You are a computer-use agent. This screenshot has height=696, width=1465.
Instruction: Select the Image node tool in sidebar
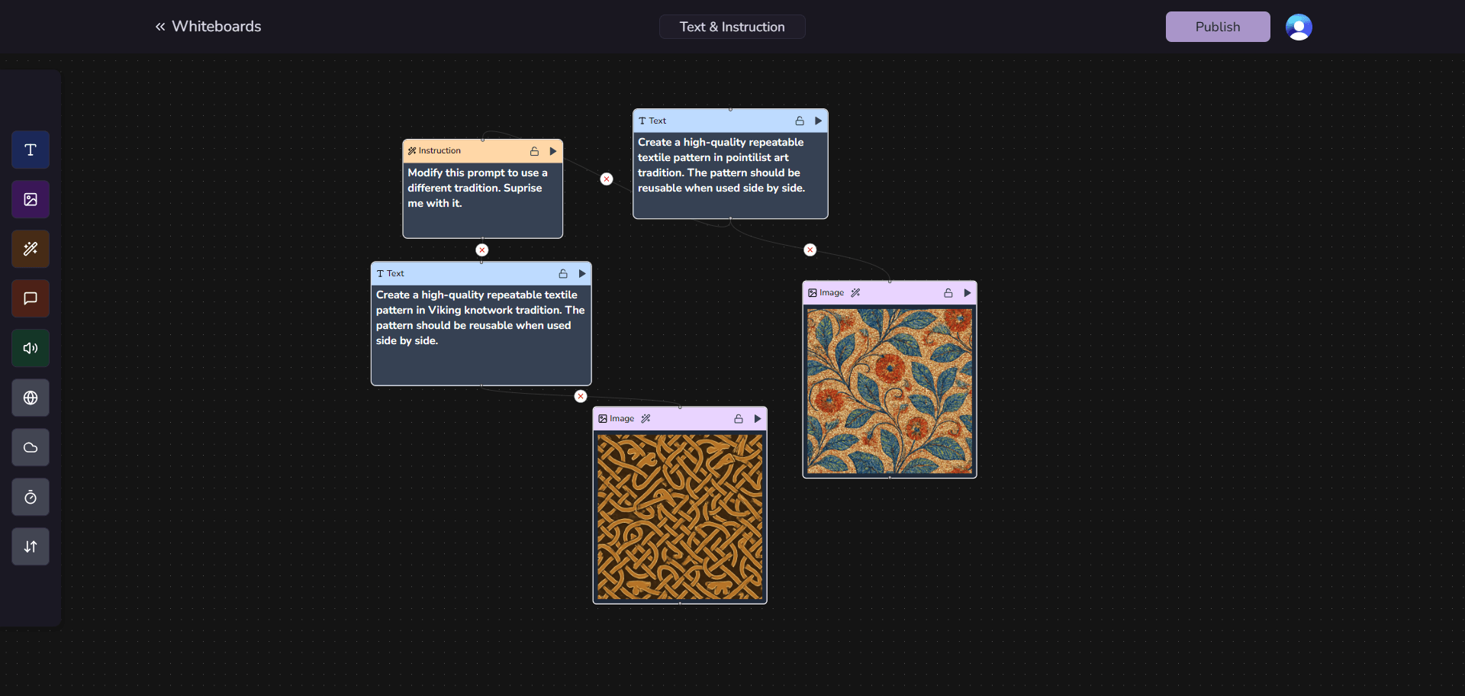coord(31,199)
